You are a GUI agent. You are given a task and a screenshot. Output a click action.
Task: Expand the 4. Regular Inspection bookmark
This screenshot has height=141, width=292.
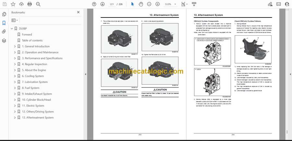[x=15, y=64]
